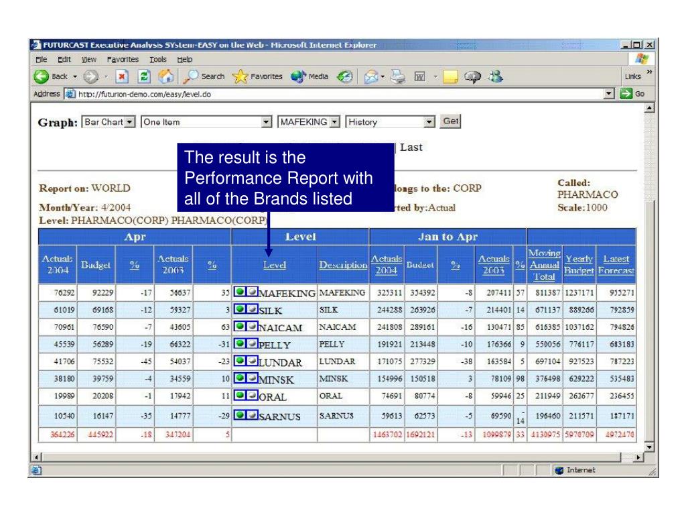Click the grey icon beside MAFEKING

point(252,292)
